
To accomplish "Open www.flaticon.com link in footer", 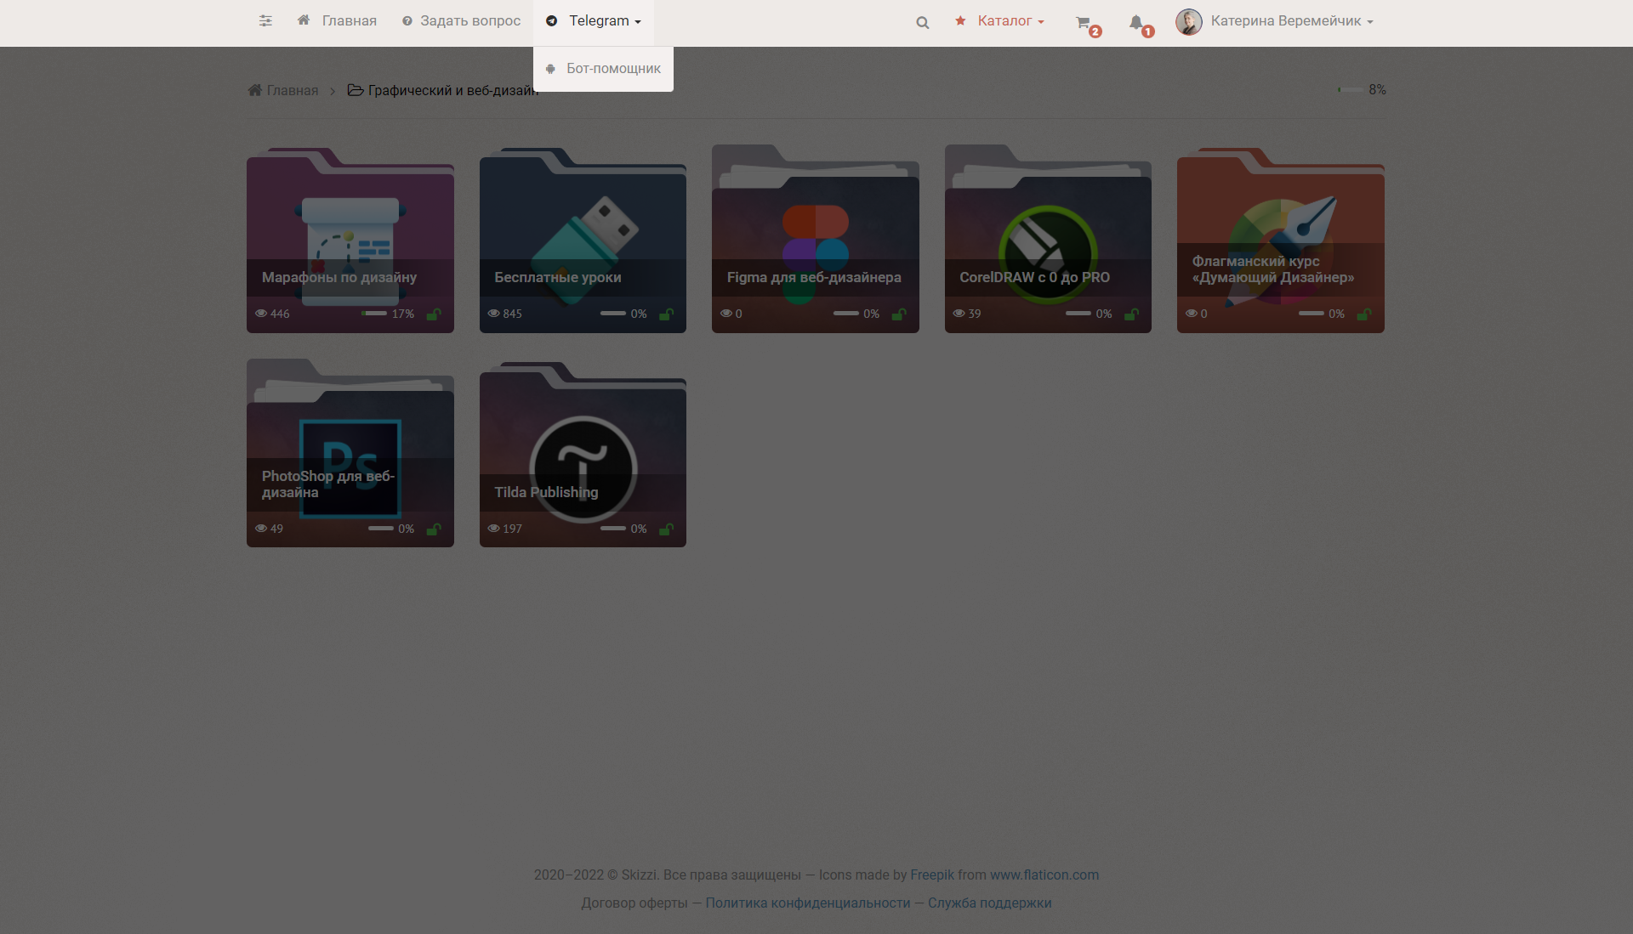I will (x=1044, y=875).
